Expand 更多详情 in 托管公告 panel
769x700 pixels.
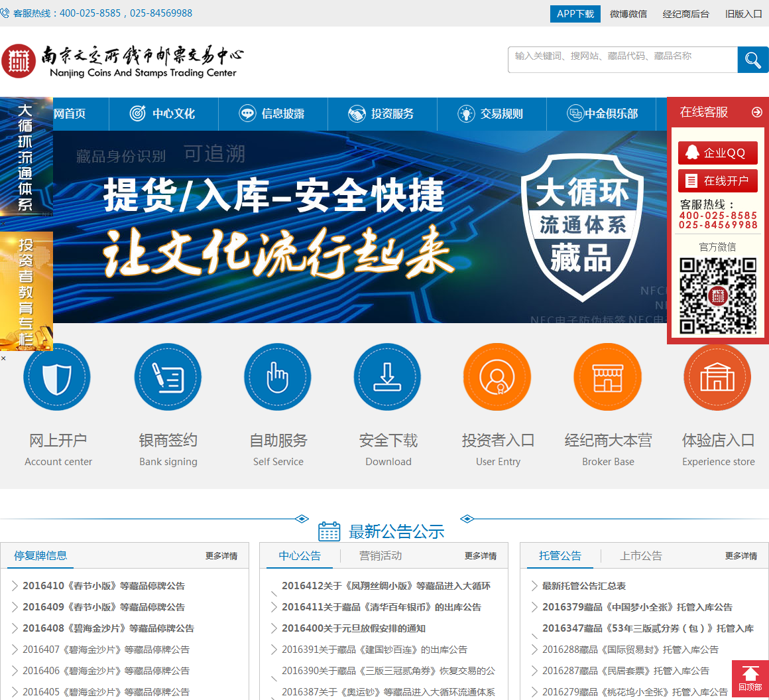(740, 556)
